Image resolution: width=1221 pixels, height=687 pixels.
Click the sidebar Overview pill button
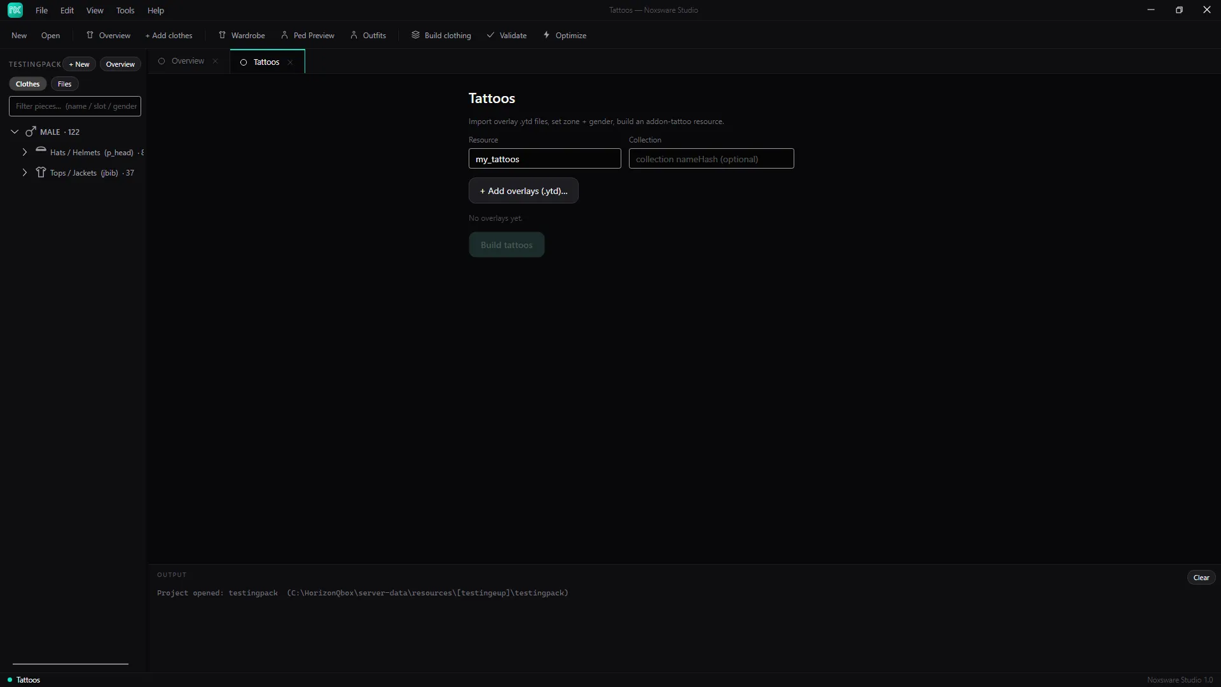[x=120, y=64]
